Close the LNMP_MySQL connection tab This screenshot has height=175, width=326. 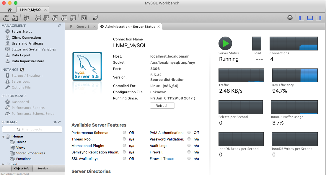tap(45, 9)
